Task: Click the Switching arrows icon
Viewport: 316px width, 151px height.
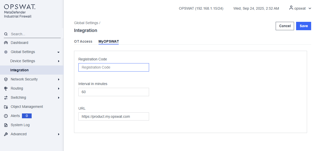Action: pyautogui.click(x=6, y=98)
